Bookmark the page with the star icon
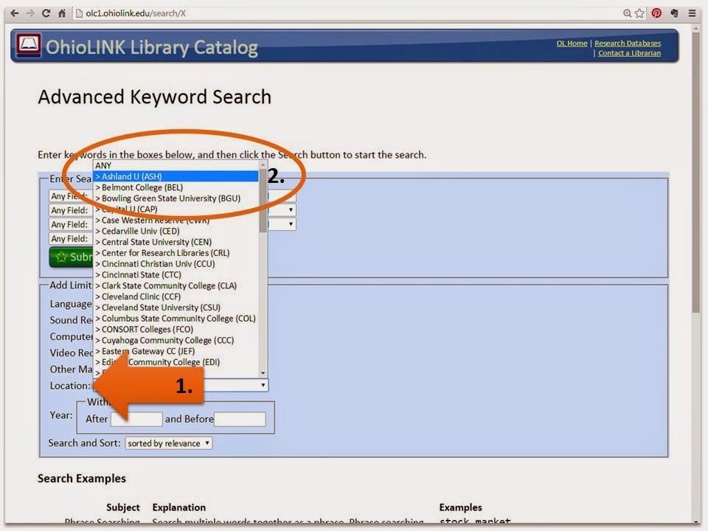Viewport: 708px width, 531px height. [640, 13]
